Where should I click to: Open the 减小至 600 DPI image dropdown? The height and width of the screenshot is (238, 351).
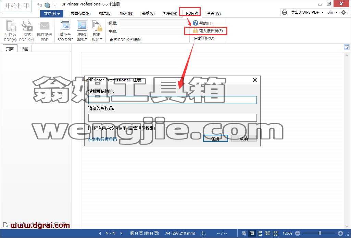point(65,31)
